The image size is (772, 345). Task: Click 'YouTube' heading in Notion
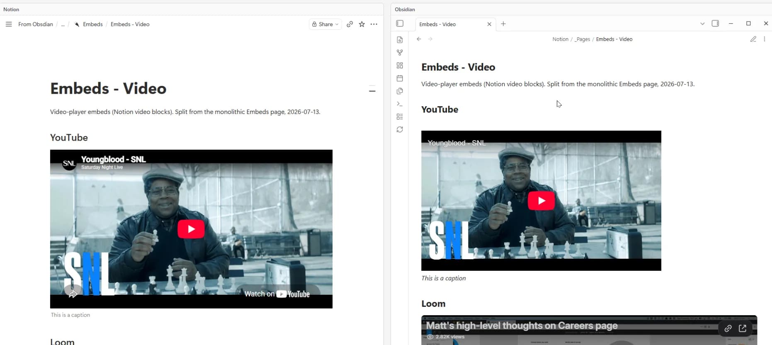point(69,138)
